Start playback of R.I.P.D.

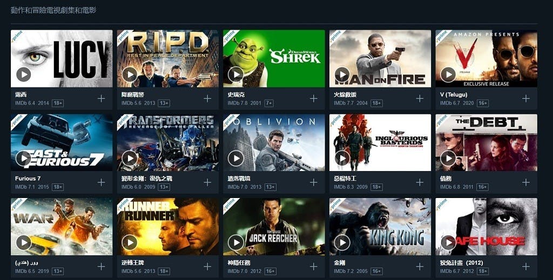[x=130, y=74]
